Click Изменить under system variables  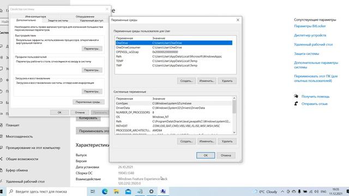(x=207, y=142)
